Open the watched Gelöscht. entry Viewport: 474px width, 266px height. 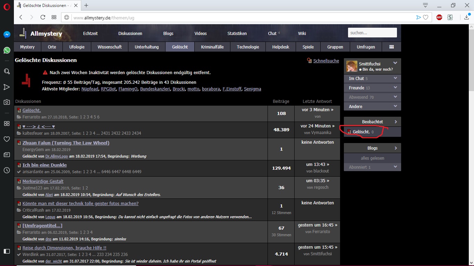[x=361, y=132]
